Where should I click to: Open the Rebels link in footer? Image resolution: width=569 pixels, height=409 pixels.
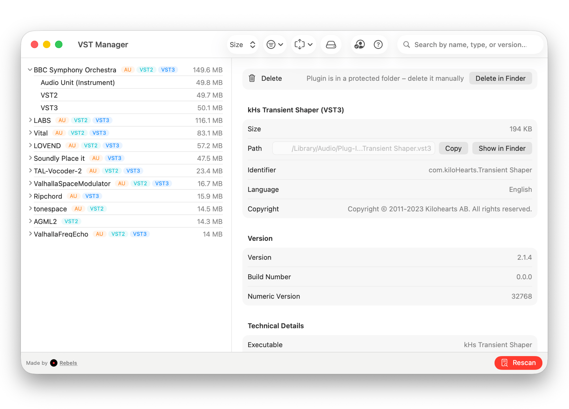pyautogui.click(x=68, y=363)
